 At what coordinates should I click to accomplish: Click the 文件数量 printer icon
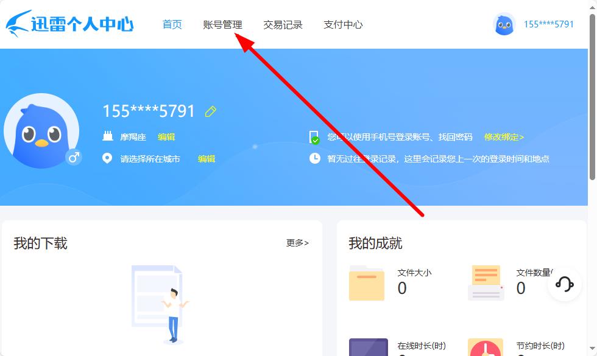click(x=486, y=283)
